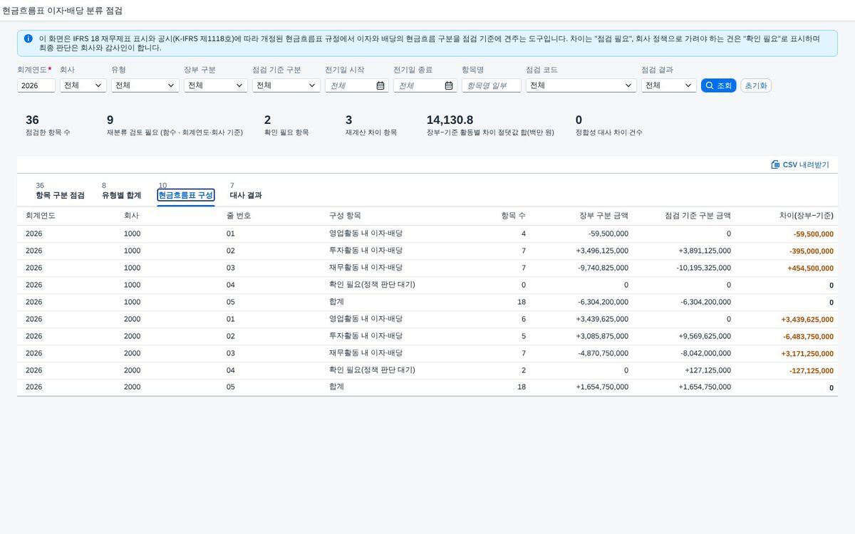Viewport: 855px width, 534px height.
Task: Click the 구성 항목 column header
Action: (x=345, y=216)
